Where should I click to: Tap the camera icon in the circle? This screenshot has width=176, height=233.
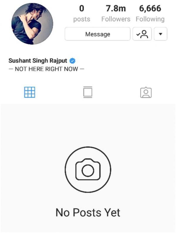pos(88,169)
